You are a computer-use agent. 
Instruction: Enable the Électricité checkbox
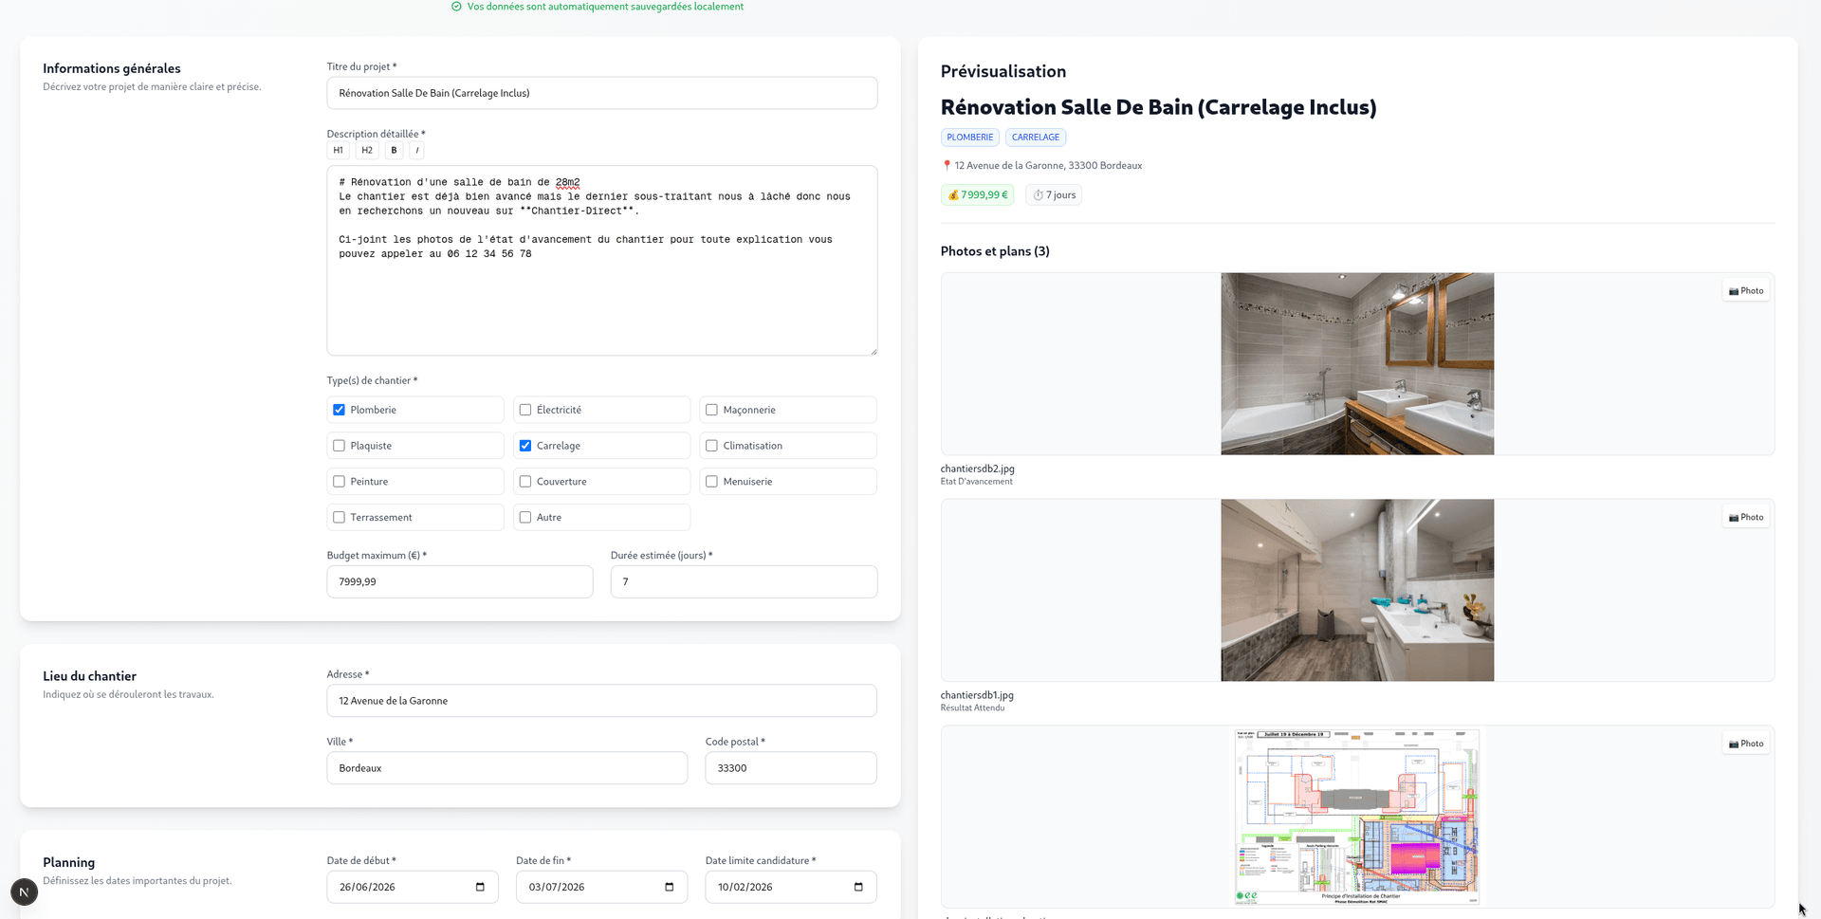(x=525, y=410)
